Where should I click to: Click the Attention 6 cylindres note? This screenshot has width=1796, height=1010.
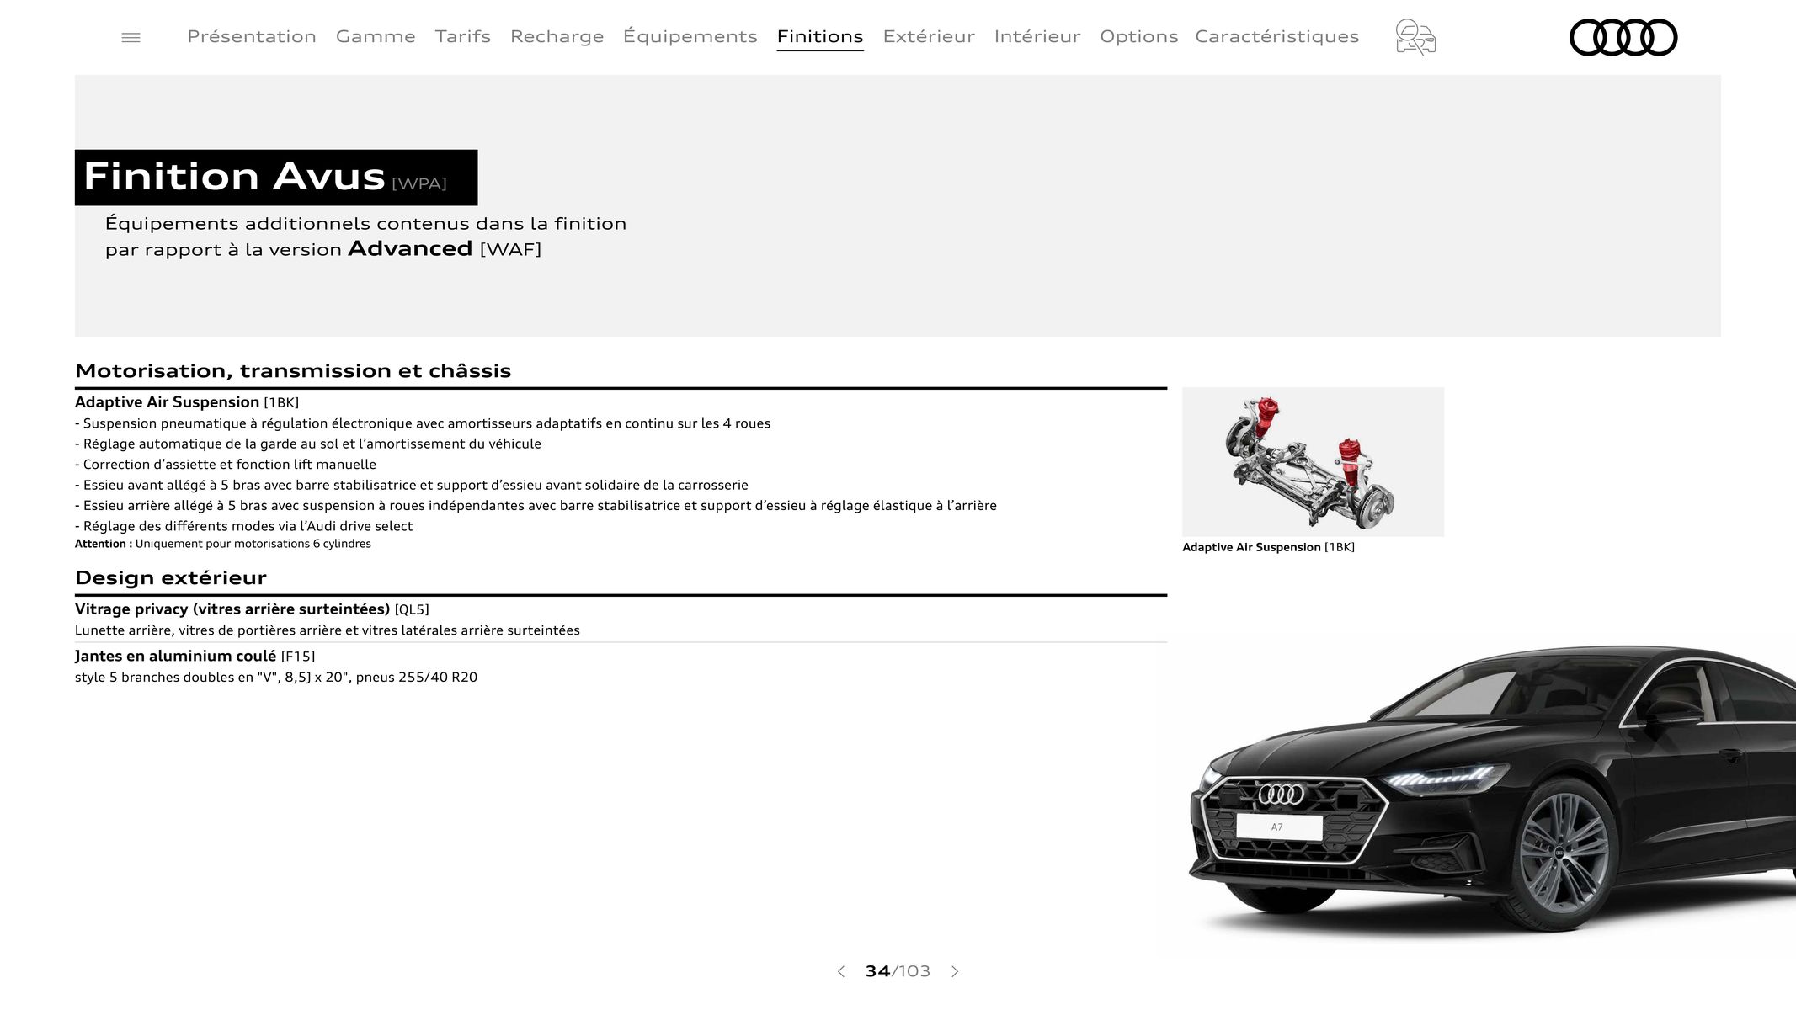tap(223, 544)
